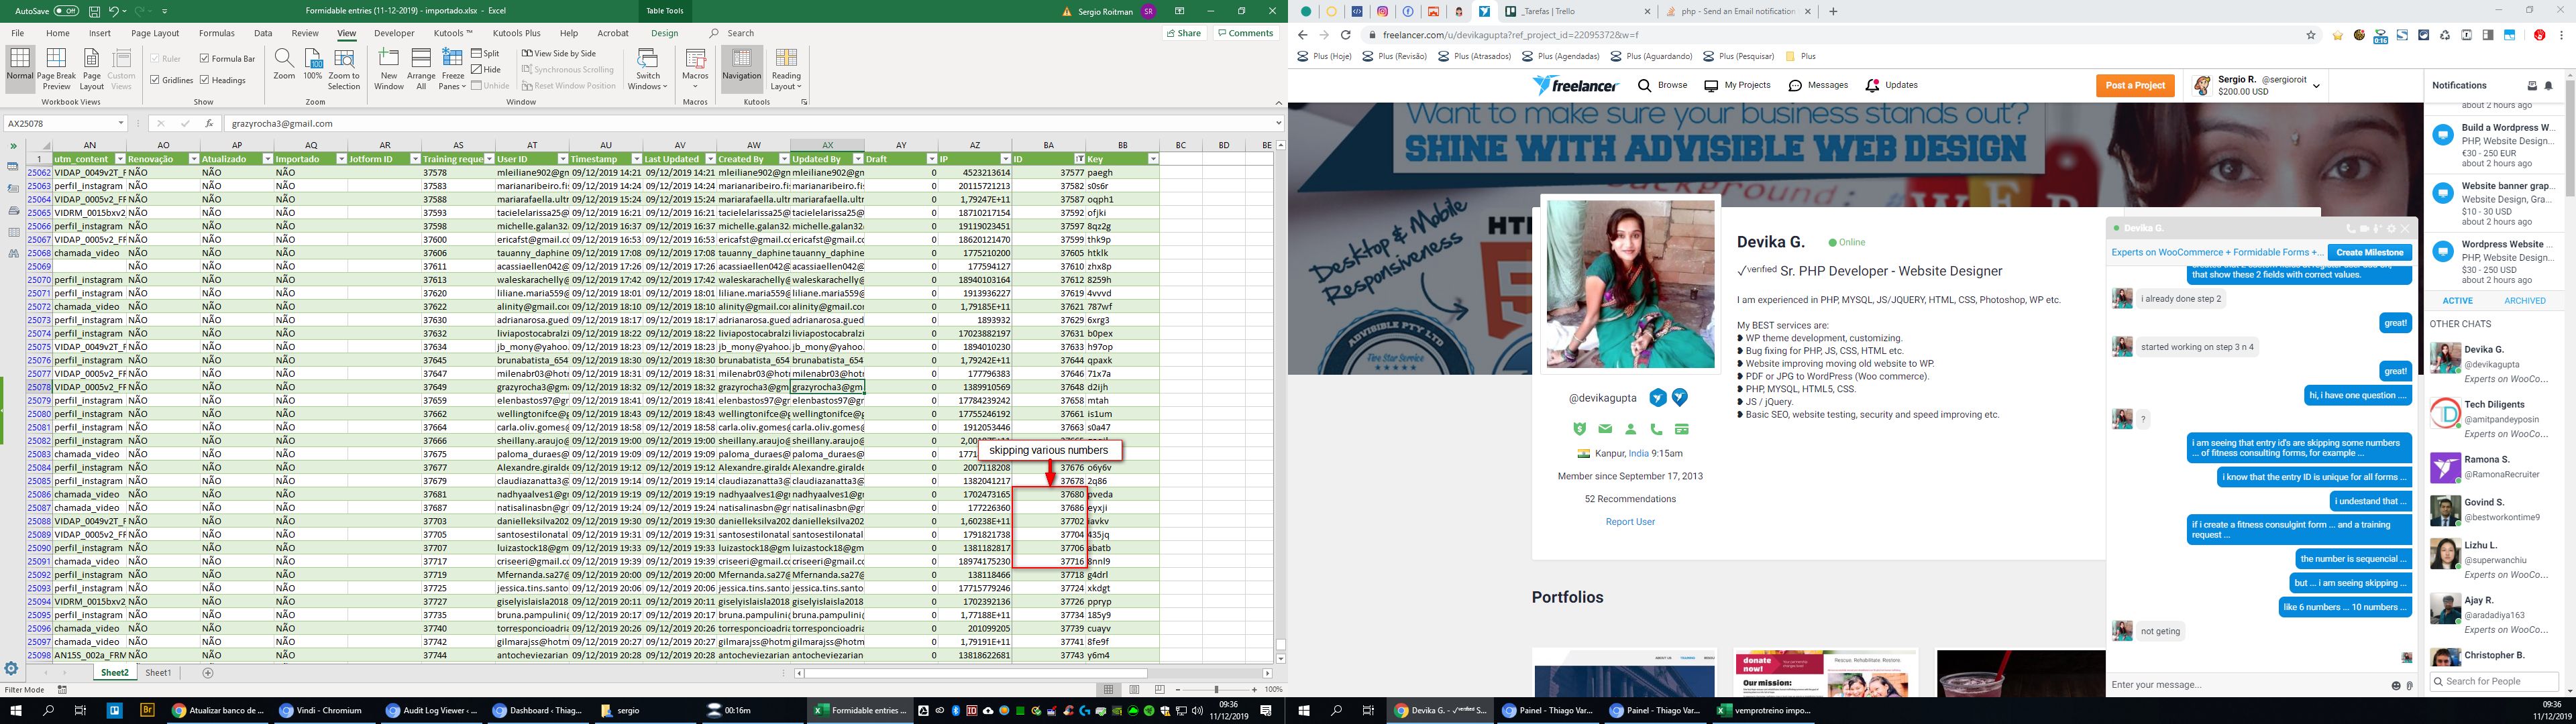Viewport: 2576px width, 724px height.
Task: Switch to the Sheet1 worksheet tab
Action: click(x=158, y=673)
